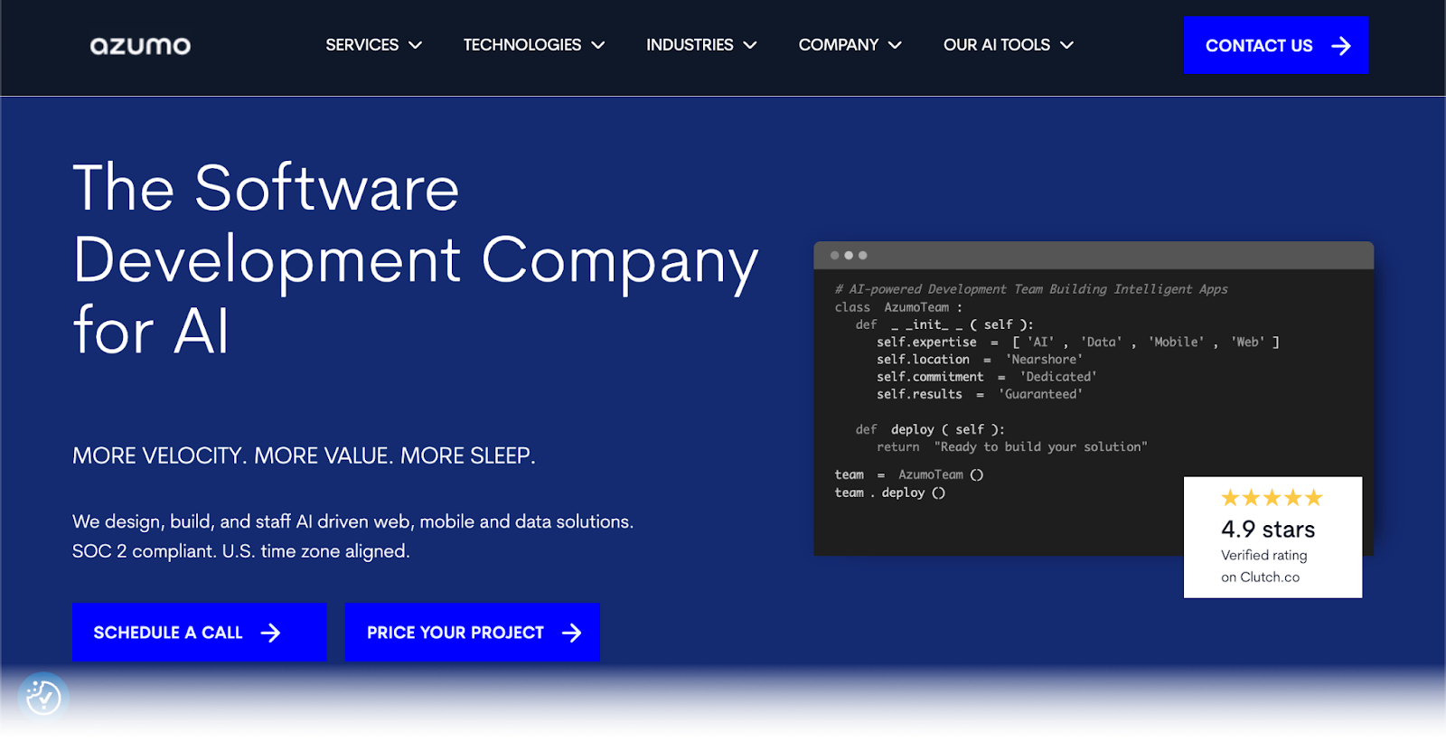Click the code window mockup dots
This screenshot has height=741, width=1446.
pyautogui.click(x=849, y=256)
